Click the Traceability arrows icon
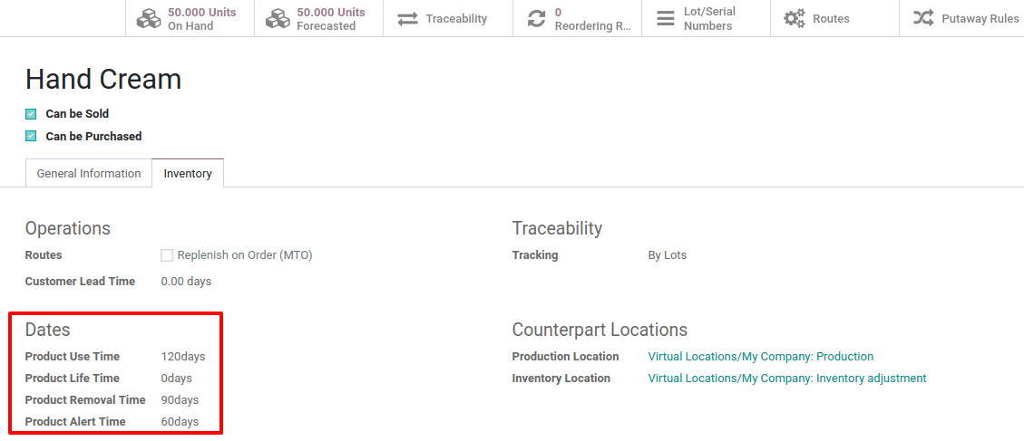This screenshot has height=441, width=1024. tap(408, 19)
